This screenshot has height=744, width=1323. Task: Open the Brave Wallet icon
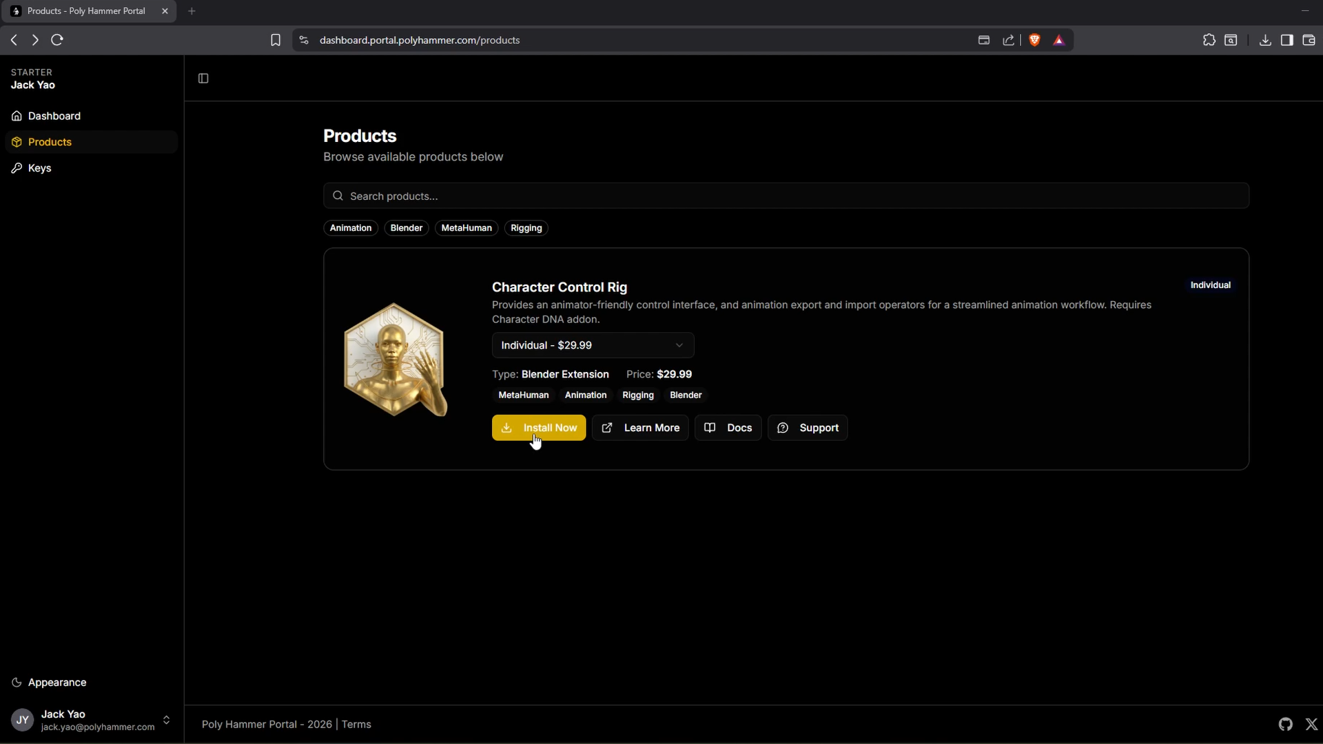(1309, 40)
